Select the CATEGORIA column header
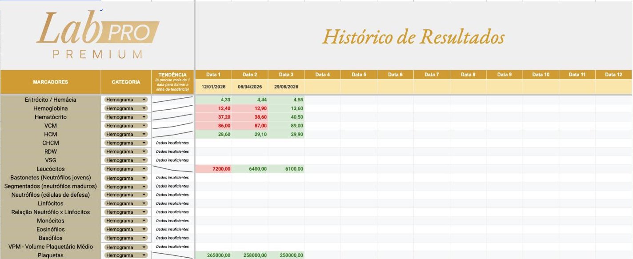 coord(126,82)
